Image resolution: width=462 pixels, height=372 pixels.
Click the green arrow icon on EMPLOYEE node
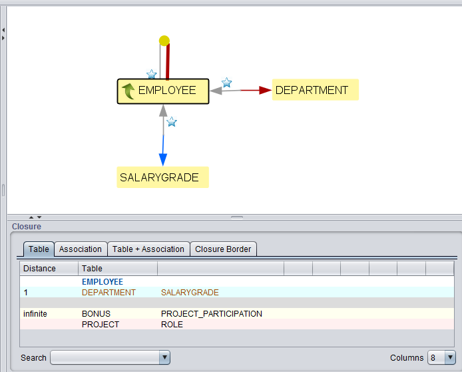click(x=128, y=91)
